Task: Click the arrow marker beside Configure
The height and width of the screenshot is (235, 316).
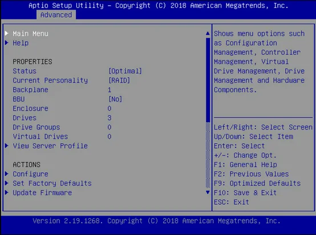Action: tap(7, 174)
